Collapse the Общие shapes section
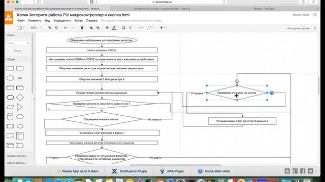This screenshot has width=325, height=182. (x=18, y=60)
